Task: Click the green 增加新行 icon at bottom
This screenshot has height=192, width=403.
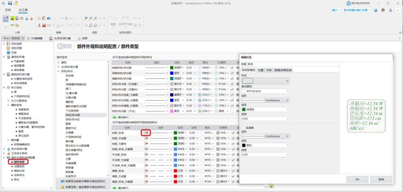Action: click(115, 188)
